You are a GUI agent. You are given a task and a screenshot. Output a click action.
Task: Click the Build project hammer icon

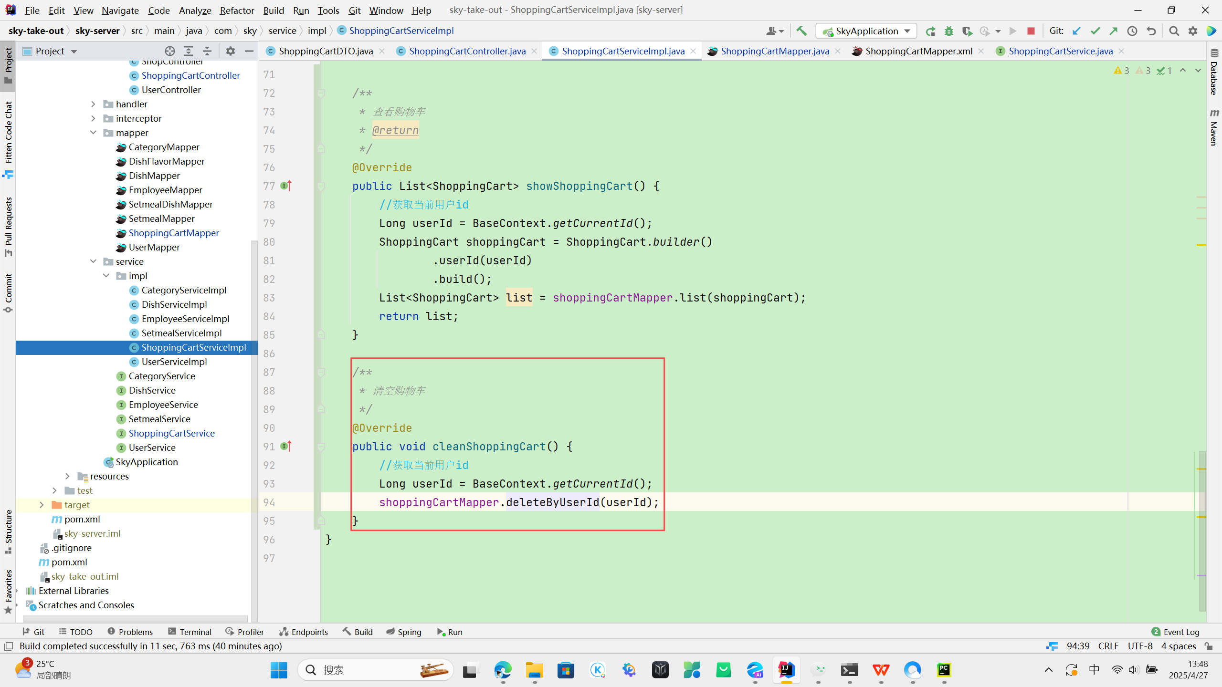tap(801, 31)
